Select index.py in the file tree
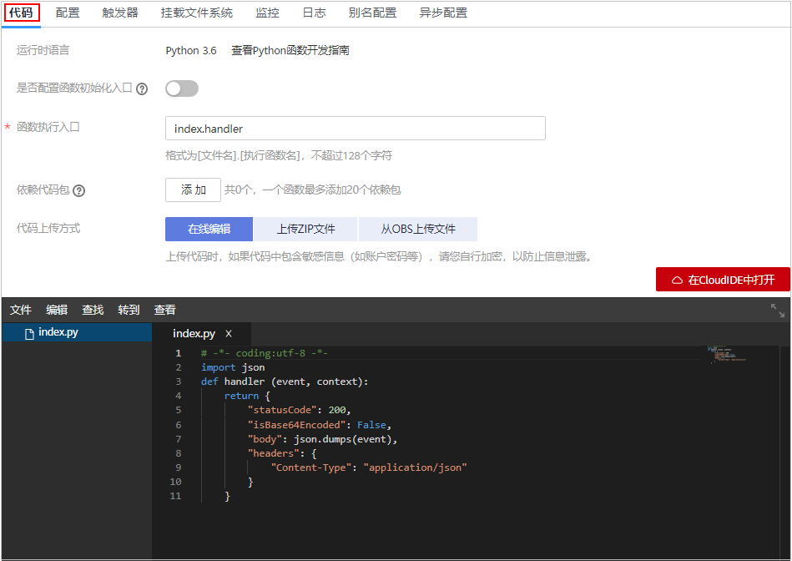 (77, 332)
